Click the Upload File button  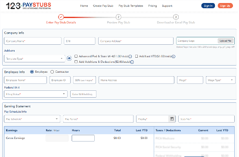click(x=225, y=41)
